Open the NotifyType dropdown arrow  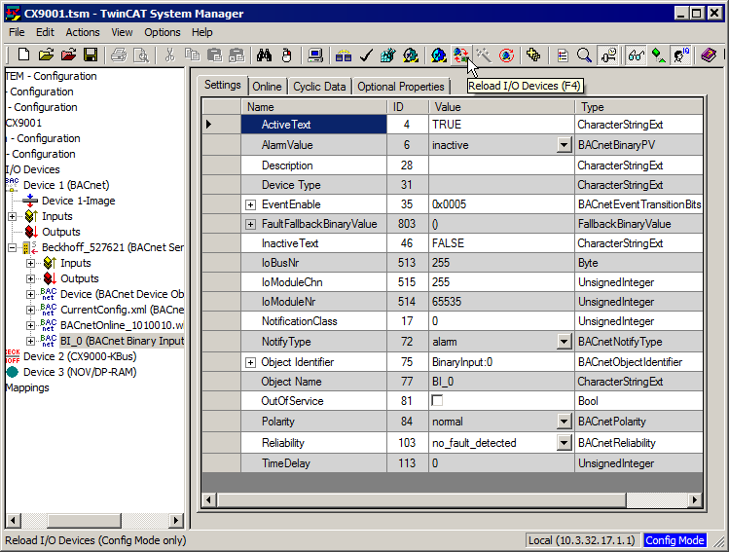point(564,342)
